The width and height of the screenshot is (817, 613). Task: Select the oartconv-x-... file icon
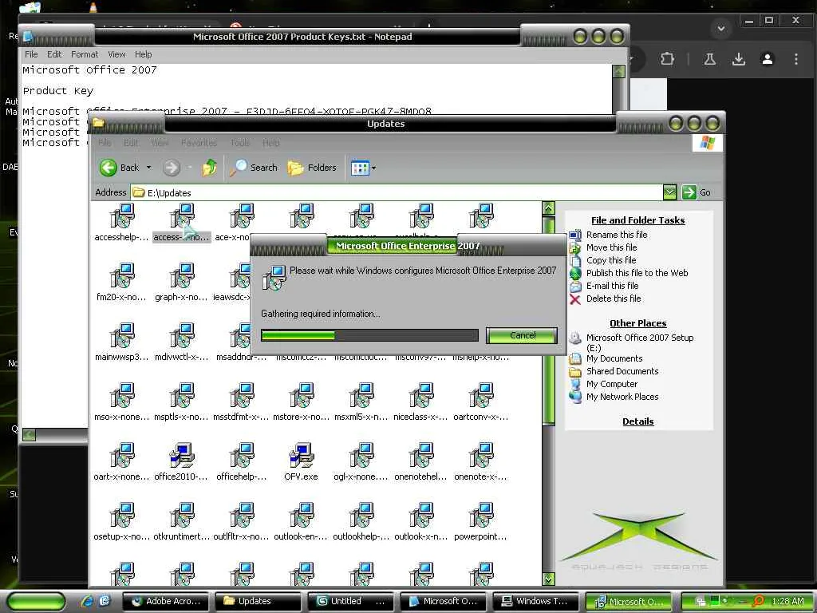pos(480,395)
